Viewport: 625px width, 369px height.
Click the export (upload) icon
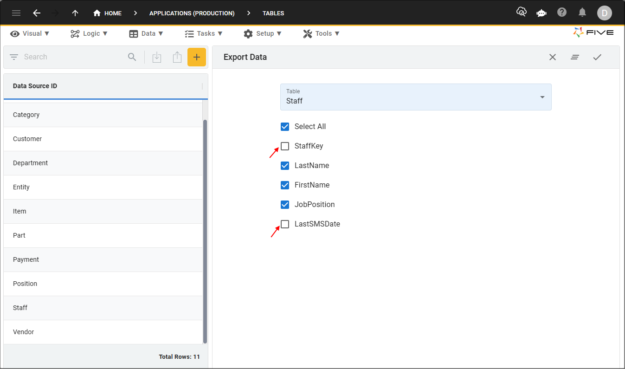(x=177, y=57)
